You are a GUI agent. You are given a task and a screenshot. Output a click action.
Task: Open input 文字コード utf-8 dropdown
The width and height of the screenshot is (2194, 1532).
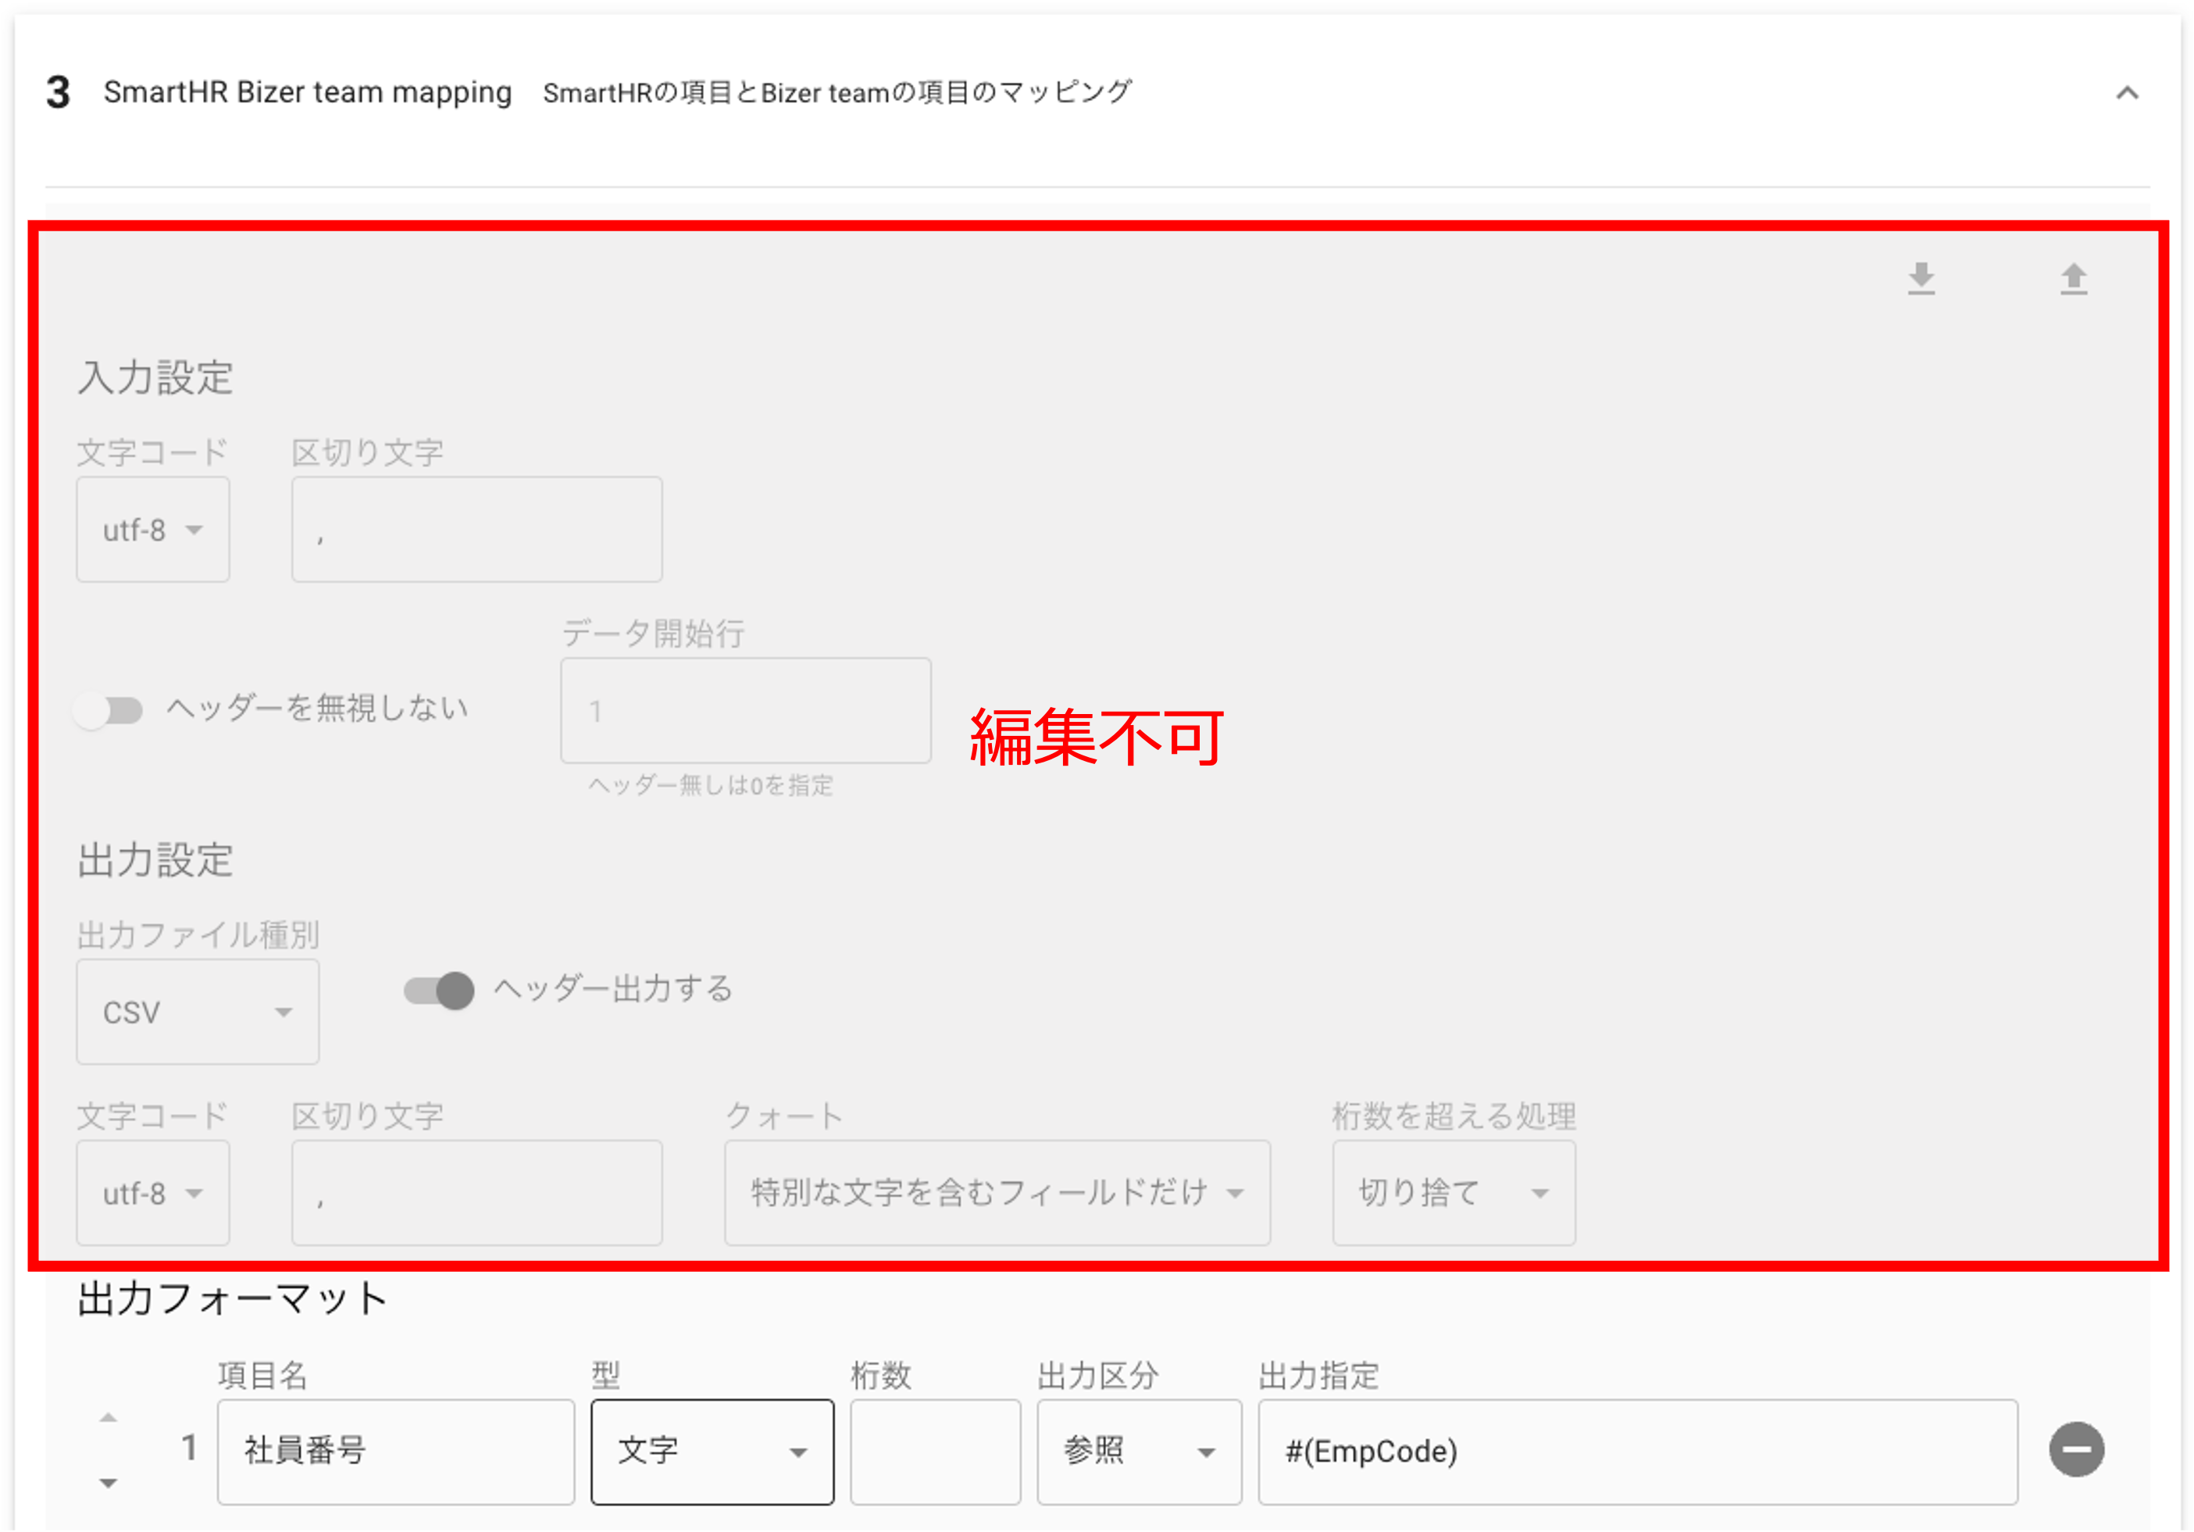click(153, 530)
